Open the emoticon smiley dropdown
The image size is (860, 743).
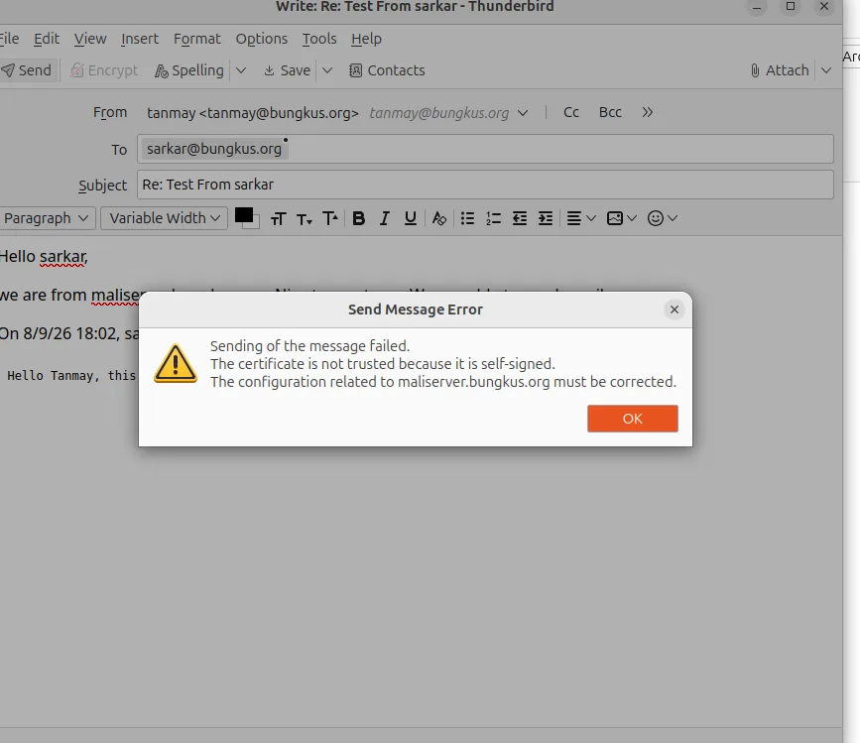point(662,219)
